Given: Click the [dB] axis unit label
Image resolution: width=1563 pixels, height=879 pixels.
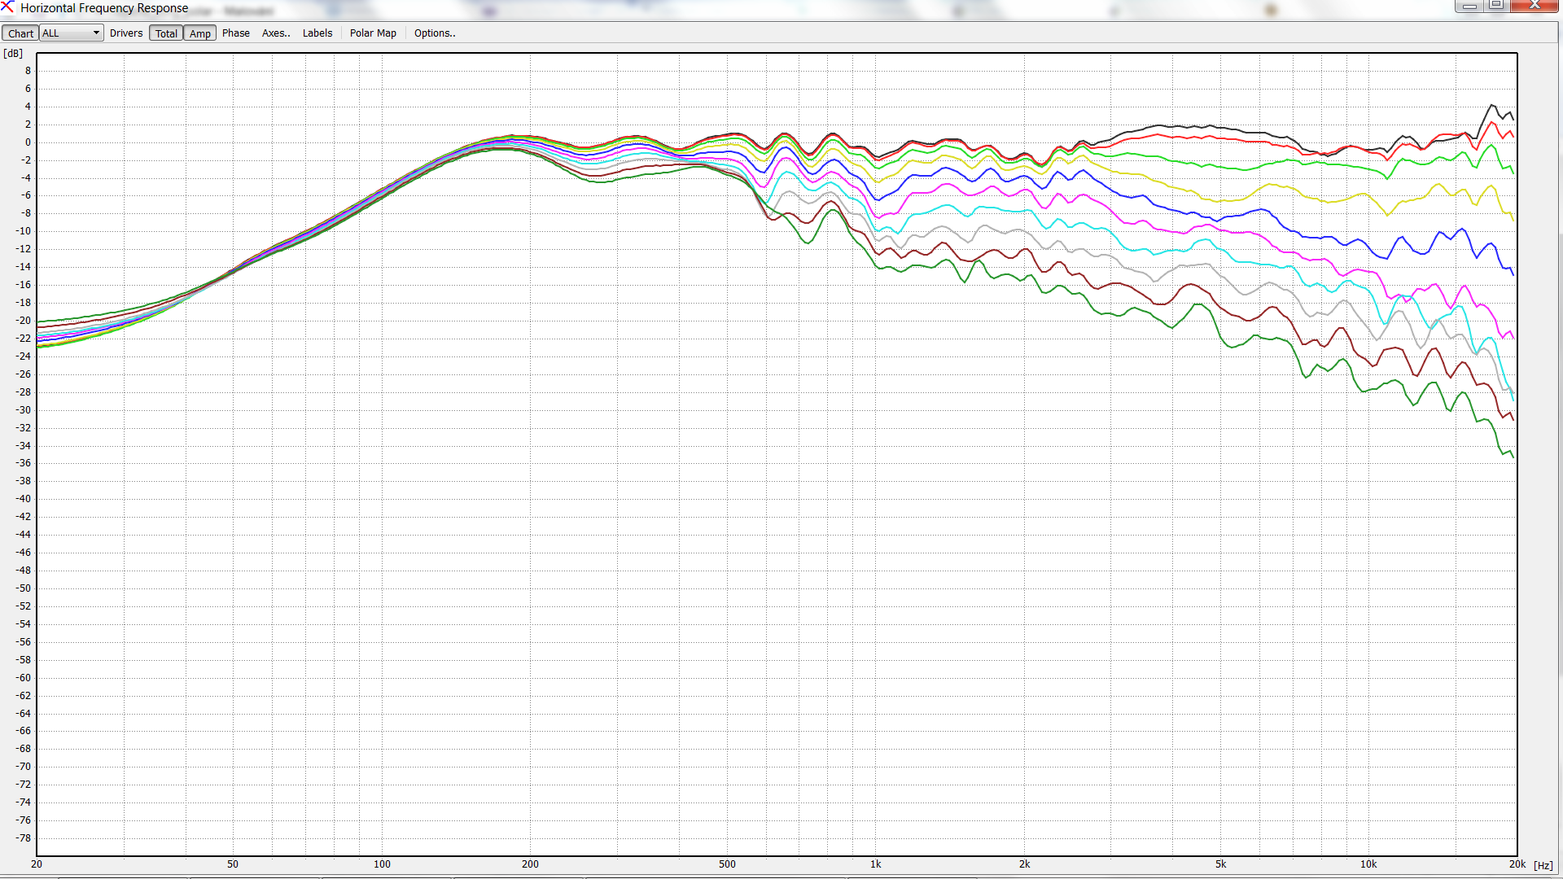Looking at the screenshot, I should (13, 54).
